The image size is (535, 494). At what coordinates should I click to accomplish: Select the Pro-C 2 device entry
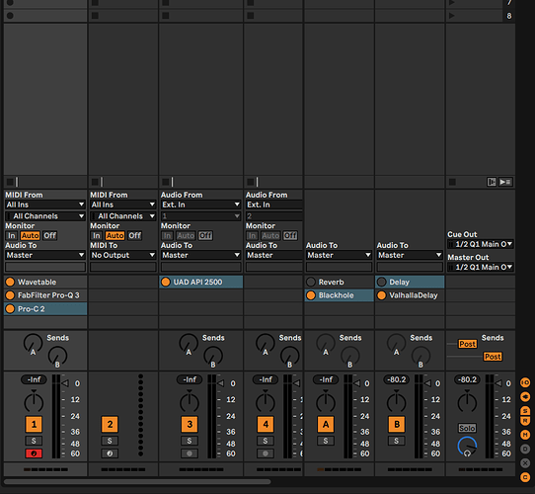pos(45,309)
